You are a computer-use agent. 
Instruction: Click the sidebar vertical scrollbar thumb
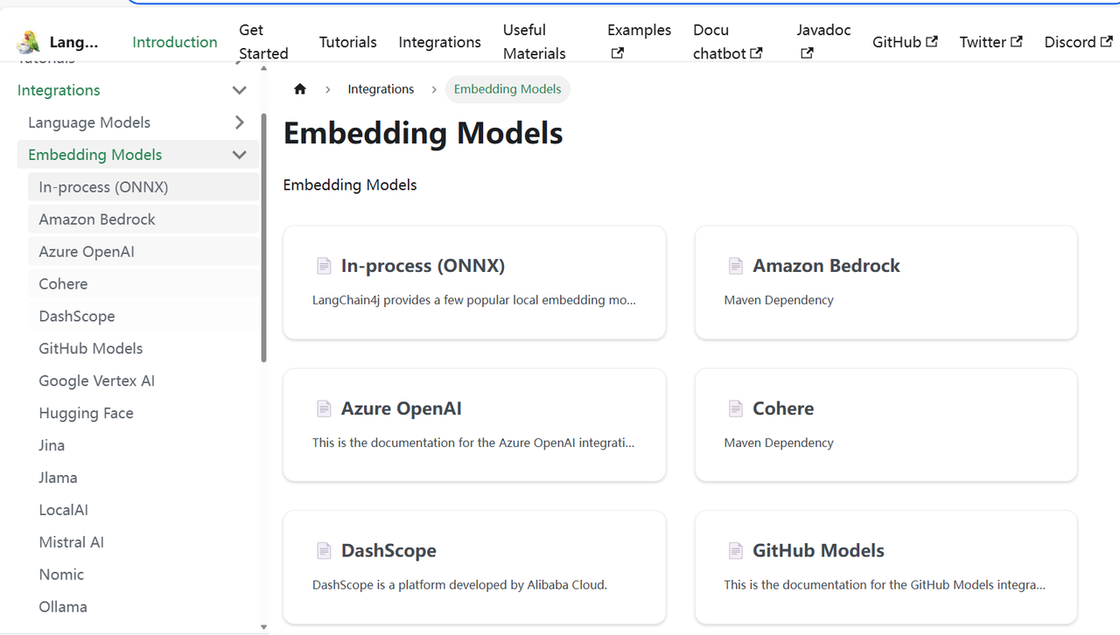click(263, 238)
